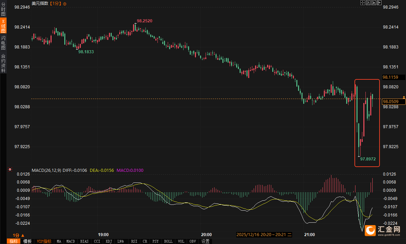Open the 合约资料 contract info panel

pyautogui.click(x=3, y=63)
